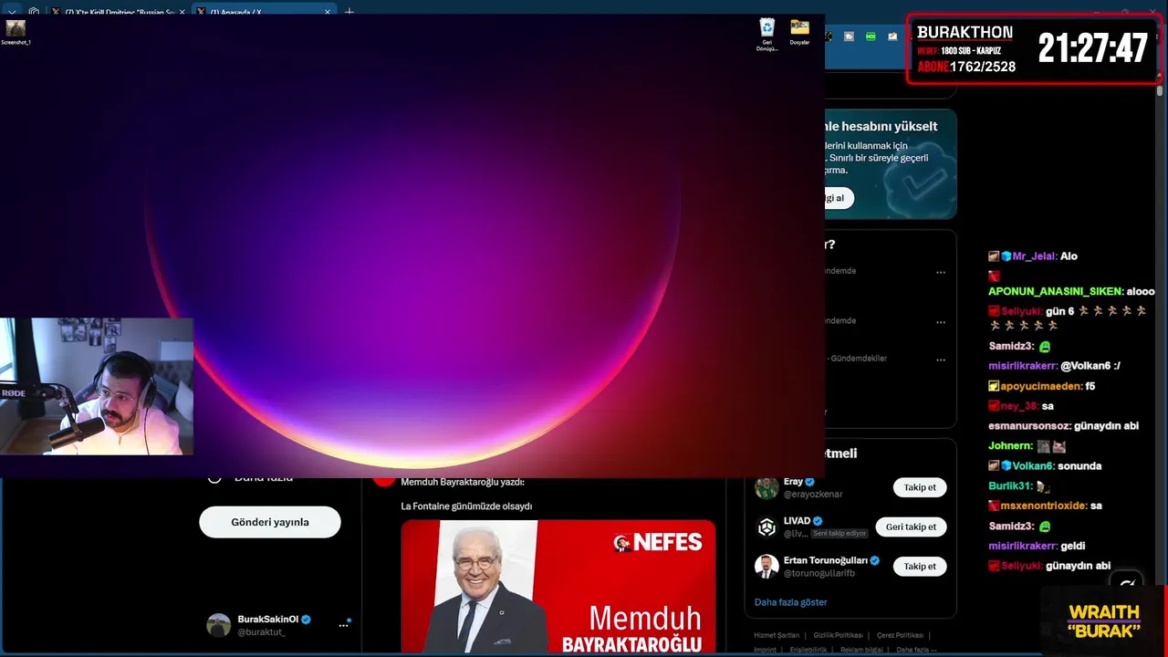Open Çerez Politikası footer link
This screenshot has height=657, width=1168.
900,635
